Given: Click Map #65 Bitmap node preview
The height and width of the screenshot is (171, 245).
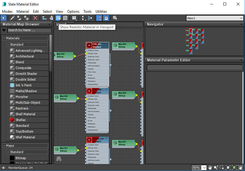Looking at the screenshot, I should pyautogui.click(x=115, y=45).
